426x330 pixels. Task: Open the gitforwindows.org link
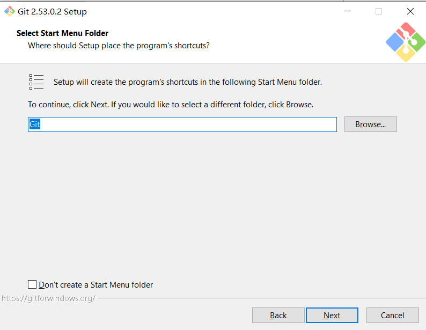[48, 298]
